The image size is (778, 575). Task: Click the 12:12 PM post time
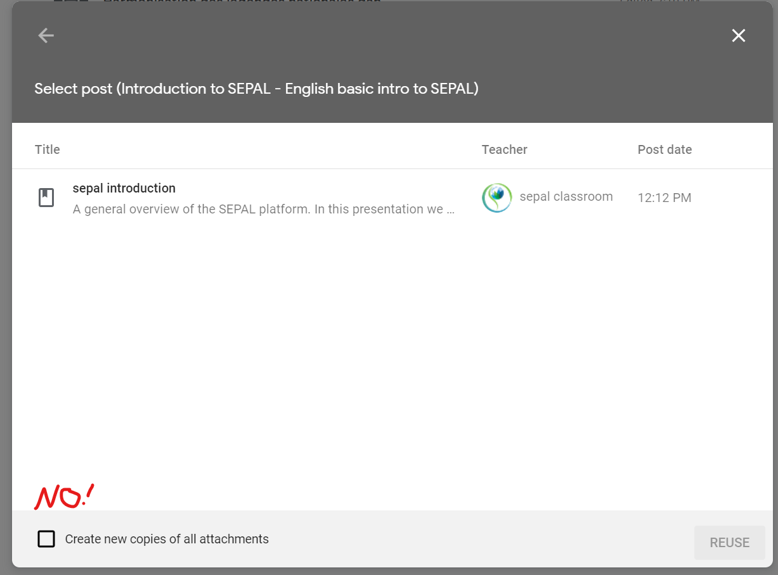pos(664,198)
